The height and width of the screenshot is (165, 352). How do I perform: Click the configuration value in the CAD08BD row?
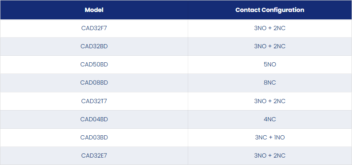[x=270, y=83]
